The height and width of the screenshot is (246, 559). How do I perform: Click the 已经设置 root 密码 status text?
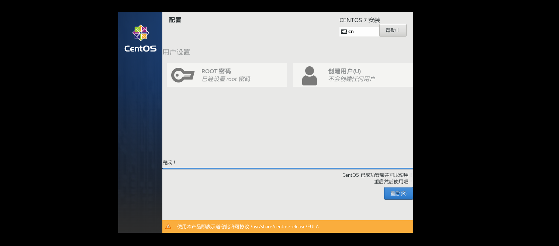pyautogui.click(x=226, y=79)
